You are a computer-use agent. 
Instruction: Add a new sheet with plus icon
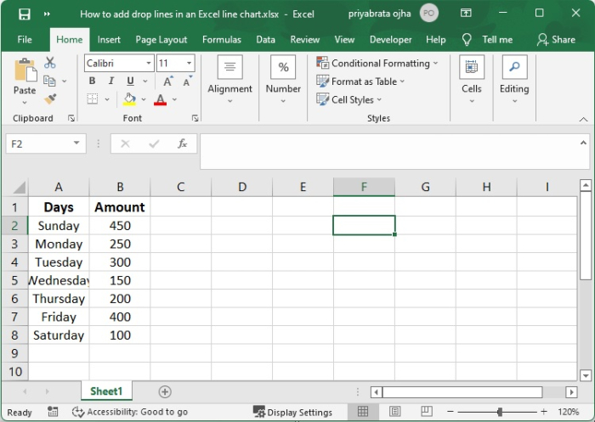(165, 391)
